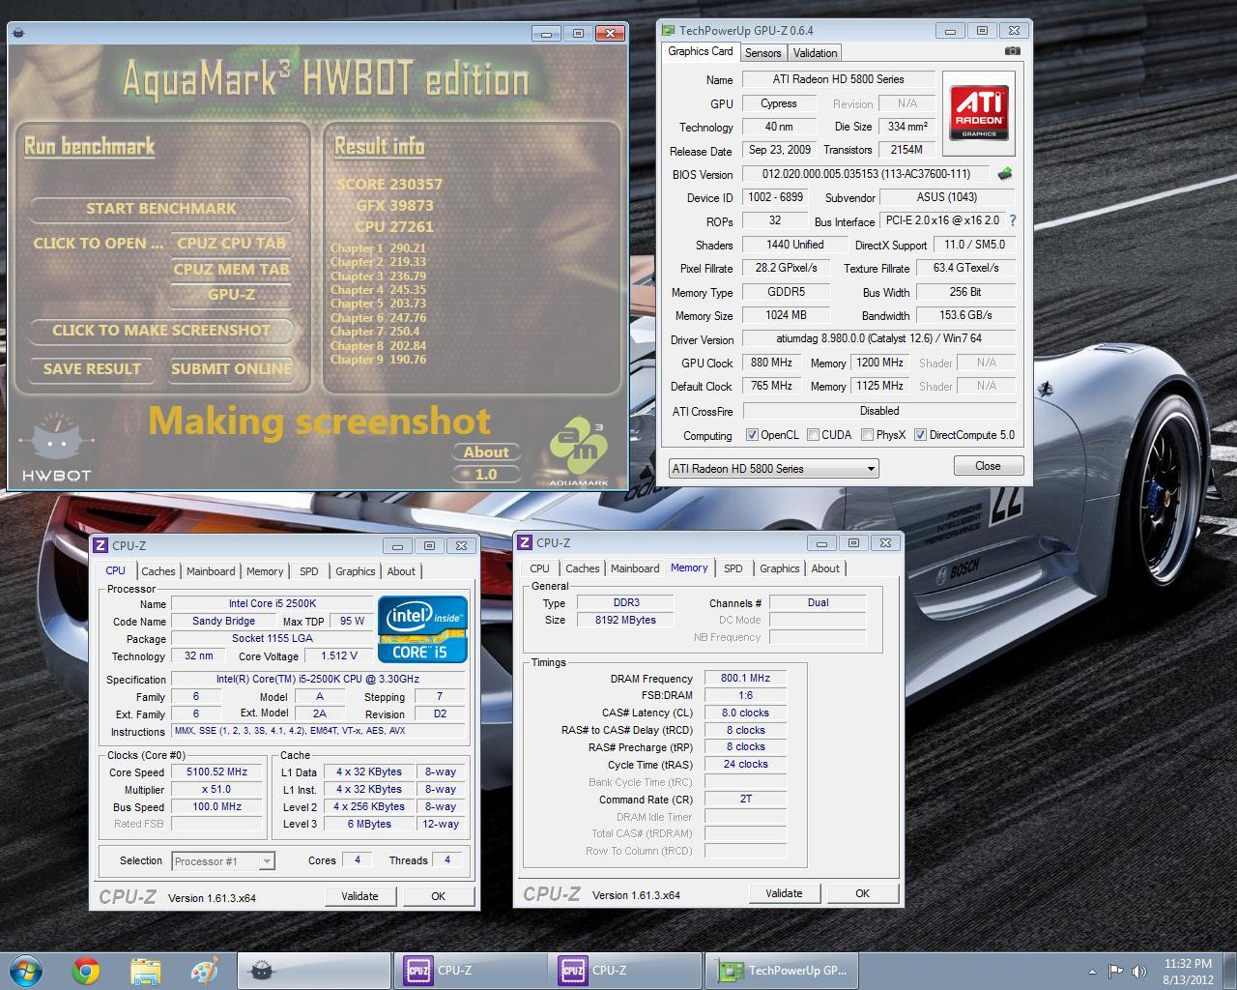Viewport: 1237px width, 990px height.
Task: Click the About button in AquaMark
Action: 486,451
